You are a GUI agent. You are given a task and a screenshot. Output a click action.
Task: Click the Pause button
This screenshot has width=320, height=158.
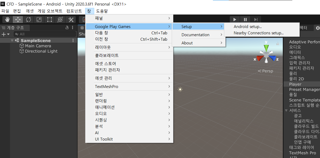point(245,20)
